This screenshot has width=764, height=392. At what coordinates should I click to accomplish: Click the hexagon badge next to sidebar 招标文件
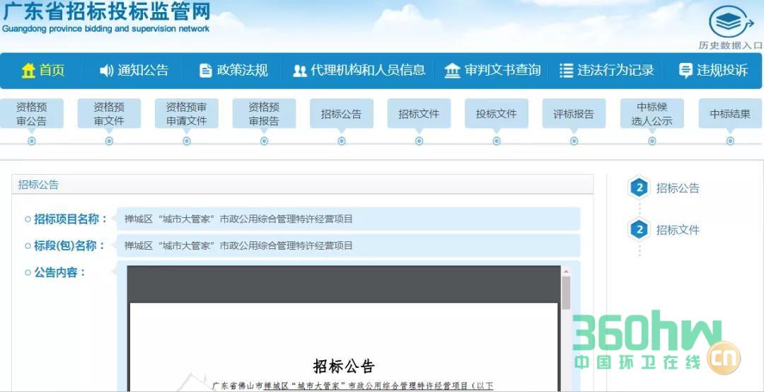(x=639, y=230)
